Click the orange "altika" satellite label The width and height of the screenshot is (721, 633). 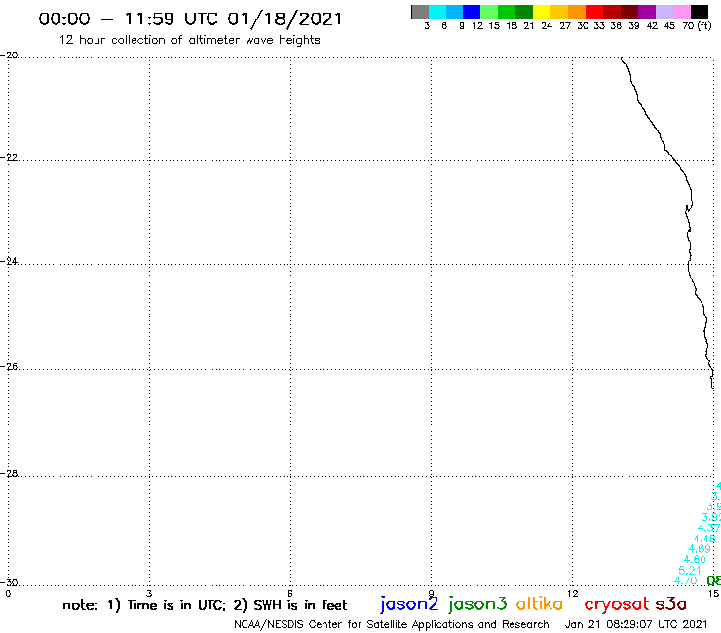click(x=540, y=604)
